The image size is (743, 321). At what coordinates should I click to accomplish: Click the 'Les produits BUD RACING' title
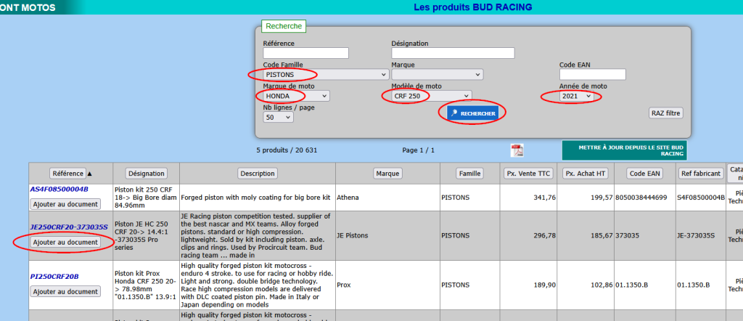473,7
